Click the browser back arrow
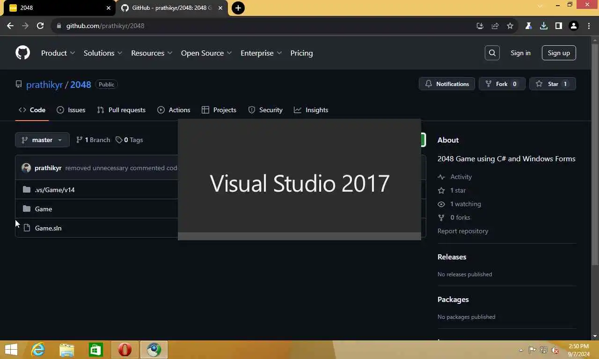 point(10,26)
